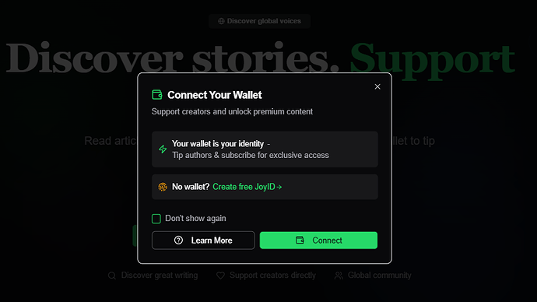
Task: Tick the Don't show again checkbox
Action: click(156, 219)
